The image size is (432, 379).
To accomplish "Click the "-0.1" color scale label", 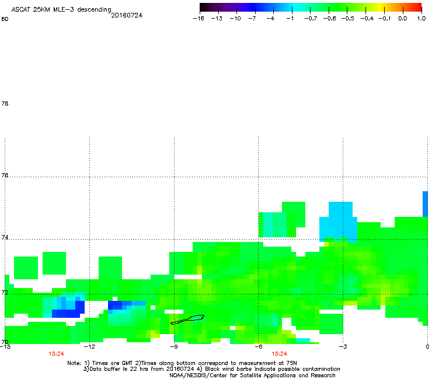I will pyautogui.click(x=385, y=19).
